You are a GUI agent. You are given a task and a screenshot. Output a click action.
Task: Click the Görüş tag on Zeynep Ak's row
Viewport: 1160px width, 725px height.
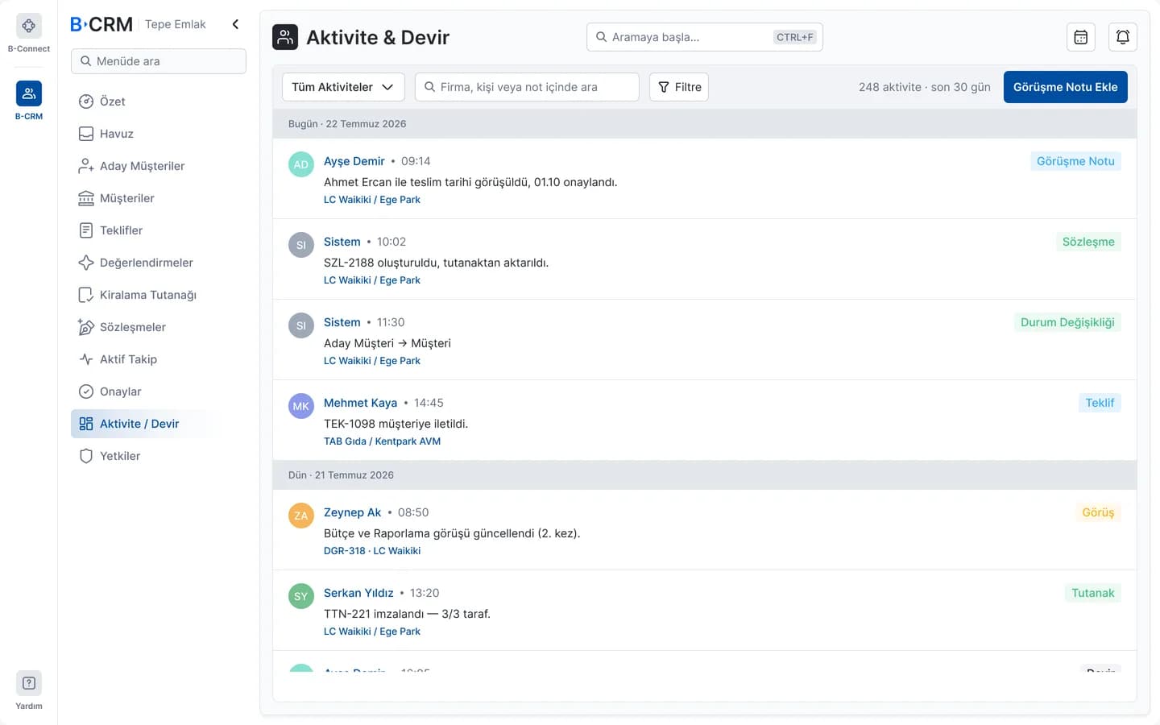(x=1098, y=512)
